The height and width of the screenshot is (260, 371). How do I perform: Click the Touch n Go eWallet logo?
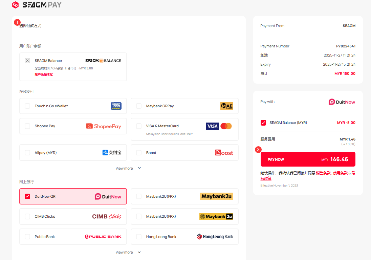point(116,106)
